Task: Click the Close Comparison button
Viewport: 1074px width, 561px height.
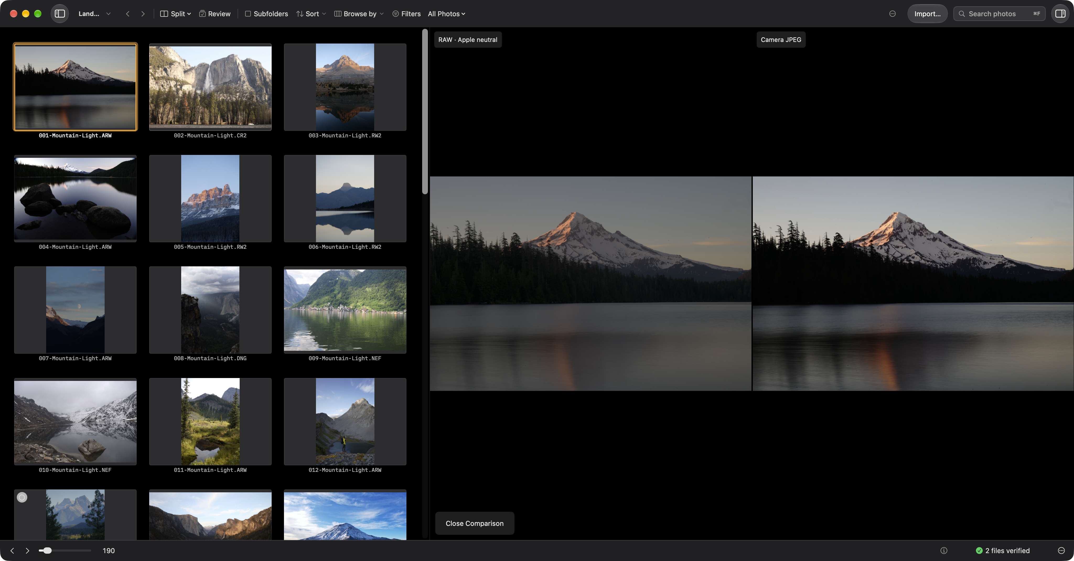Action: click(474, 523)
